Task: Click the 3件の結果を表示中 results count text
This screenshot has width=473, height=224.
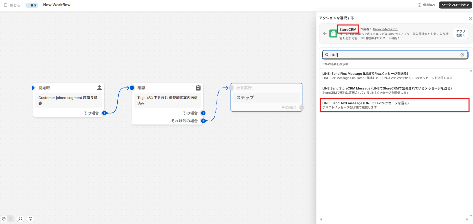Action: (335, 64)
